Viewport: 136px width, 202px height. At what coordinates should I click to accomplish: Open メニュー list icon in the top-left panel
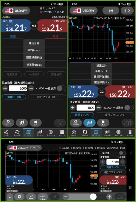click(x=62, y=133)
